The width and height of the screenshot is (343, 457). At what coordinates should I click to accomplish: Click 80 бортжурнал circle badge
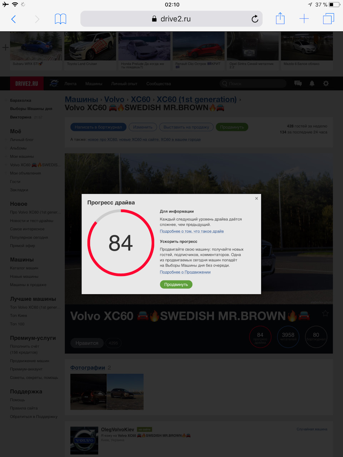[x=316, y=337]
